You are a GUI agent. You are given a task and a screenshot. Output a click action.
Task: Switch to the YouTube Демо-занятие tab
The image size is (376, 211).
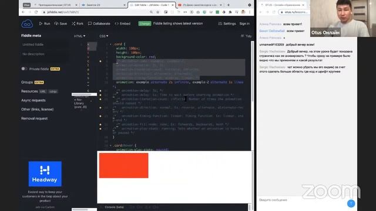pos(200,5)
